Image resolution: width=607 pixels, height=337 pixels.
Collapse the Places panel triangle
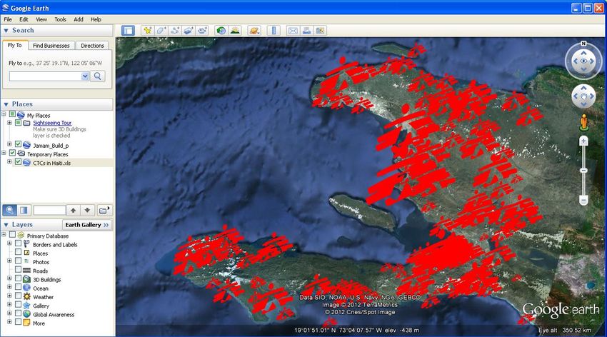coord(6,104)
